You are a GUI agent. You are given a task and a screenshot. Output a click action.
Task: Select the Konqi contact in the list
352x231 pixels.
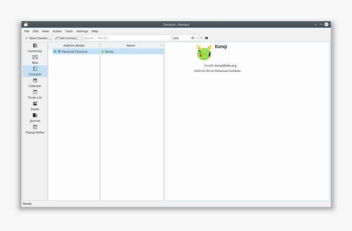(132, 52)
